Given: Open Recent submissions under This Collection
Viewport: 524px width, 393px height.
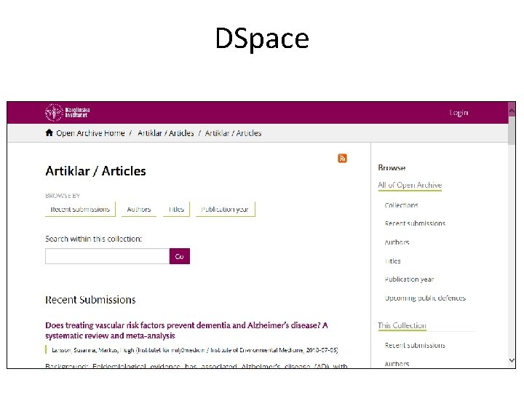Looking at the screenshot, I should coord(415,345).
